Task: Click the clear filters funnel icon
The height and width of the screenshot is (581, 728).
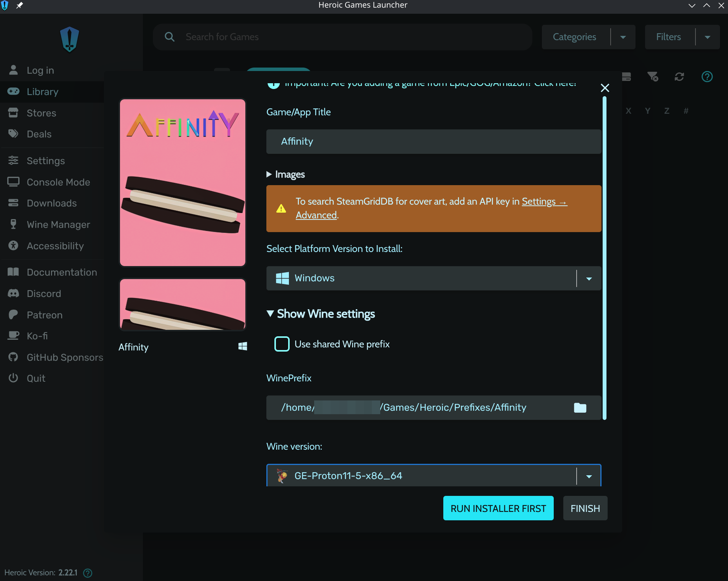Action: [x=653, y=77]
